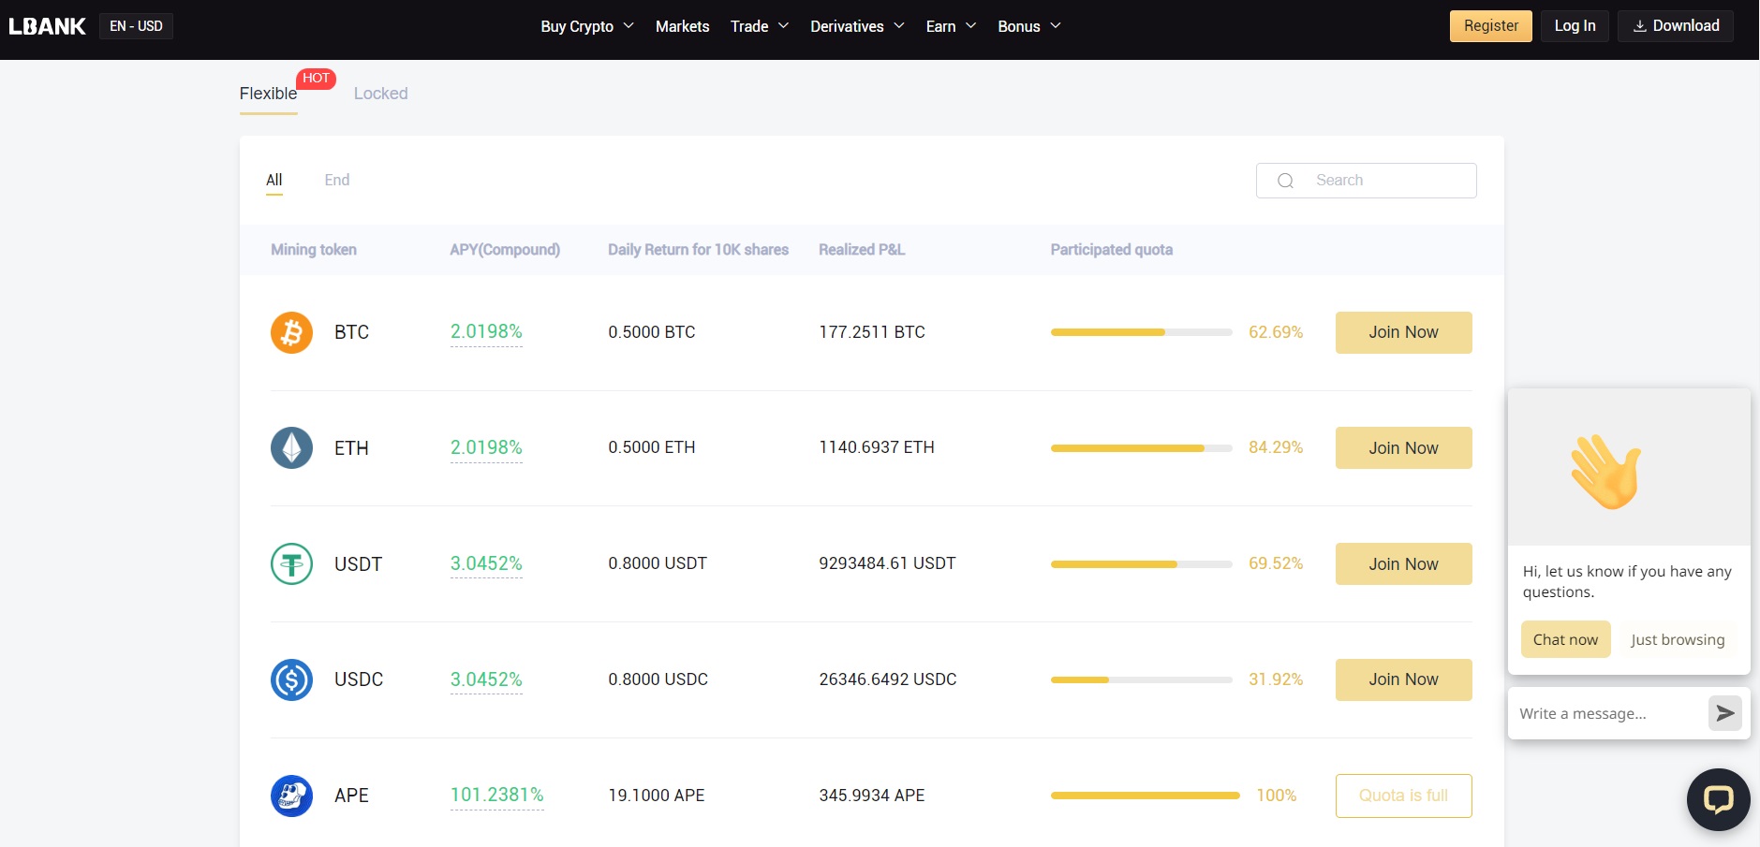Click the Just browsing button
1760x847 pixels.
1678,639
